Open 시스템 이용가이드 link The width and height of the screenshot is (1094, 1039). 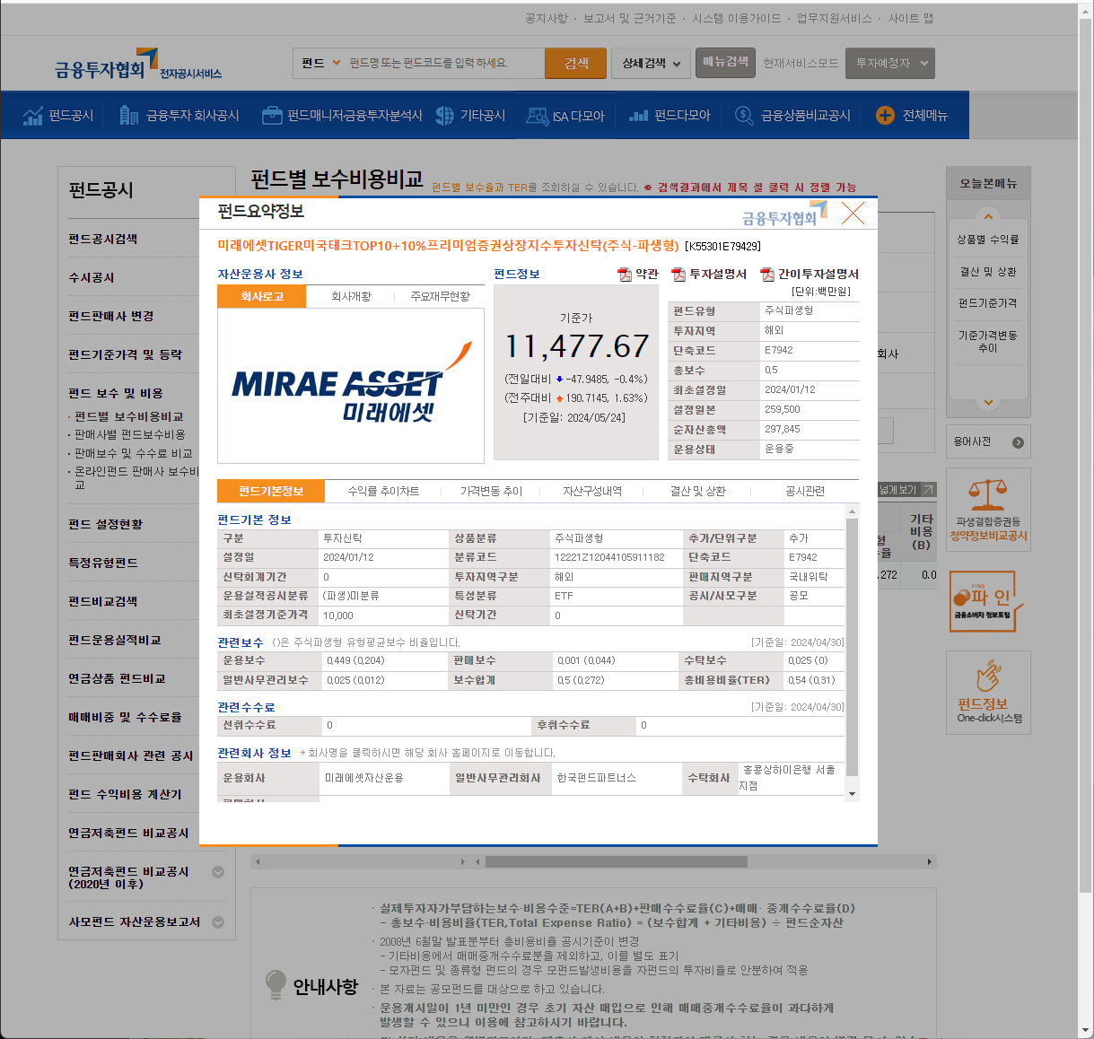pyautogui.click(x=736, y=18)
